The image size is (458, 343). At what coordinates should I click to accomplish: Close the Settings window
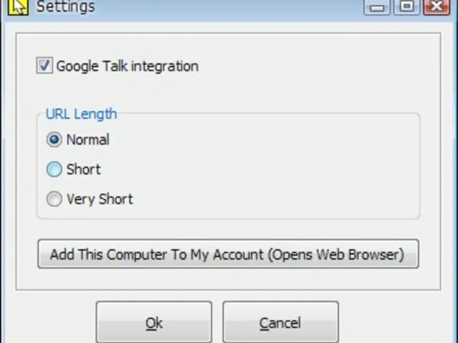(437, 7)
